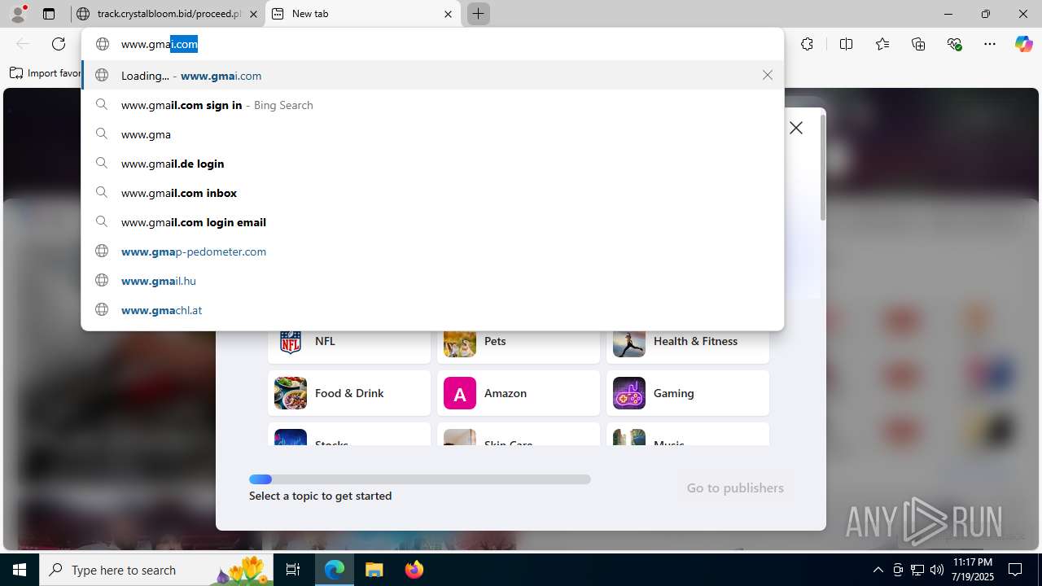
Task: Open the tab actions menu icon
Action: coord(49,14)
